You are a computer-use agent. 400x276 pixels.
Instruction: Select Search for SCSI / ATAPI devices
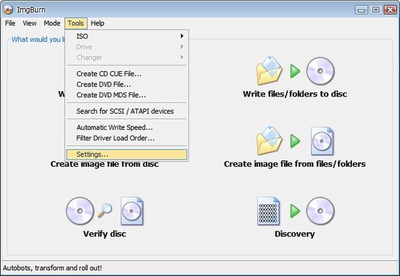127,111
